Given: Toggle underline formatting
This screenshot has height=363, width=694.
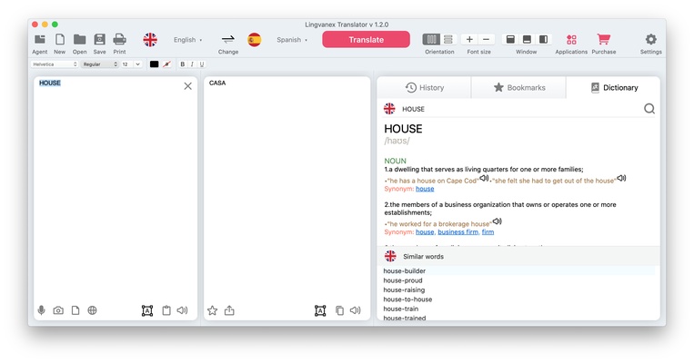Looking at the screenshot, I should pos(202,64).
